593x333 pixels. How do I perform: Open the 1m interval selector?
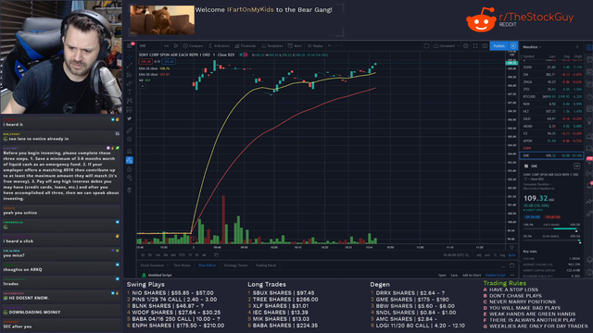(x=167, y=45)
